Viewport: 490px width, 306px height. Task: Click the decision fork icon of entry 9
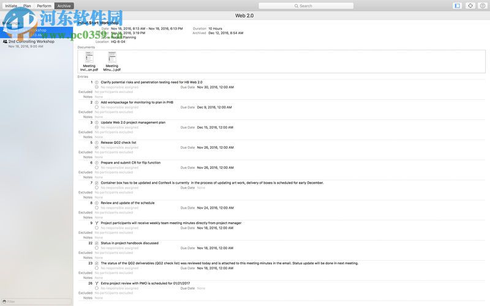point(97,223)
